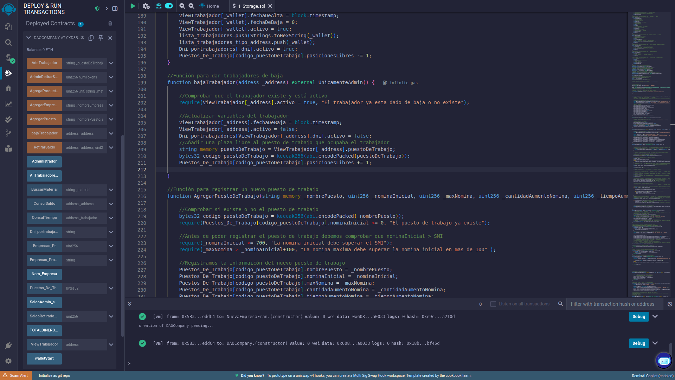Open Deploy & Run transactions sidebar icon
The height and width of the screenshot is (380, 675).
pyautogui.click(x=8, y=73)
